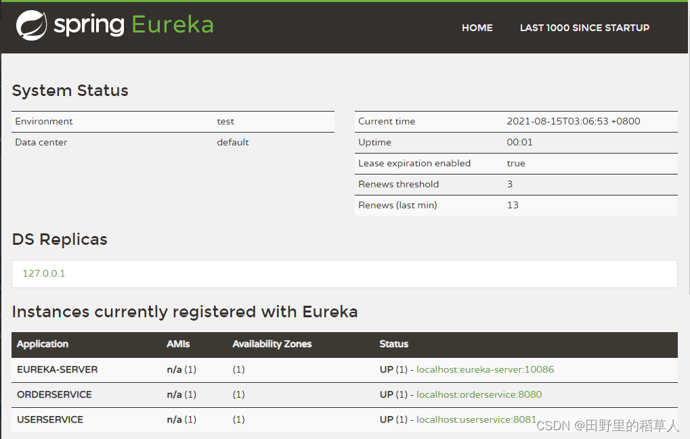
Task: Select n/a (1) in ORDERSERVICE row
Action: pos(181,394)
